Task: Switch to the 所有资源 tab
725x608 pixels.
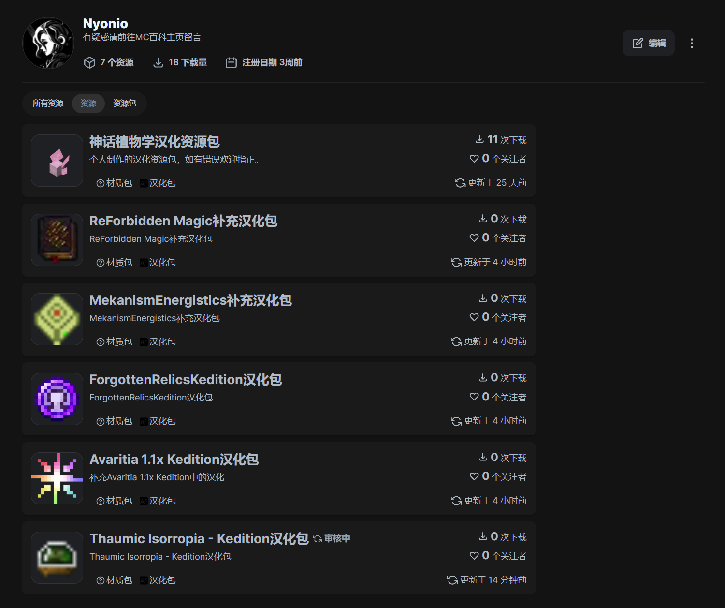Action: 48,104
